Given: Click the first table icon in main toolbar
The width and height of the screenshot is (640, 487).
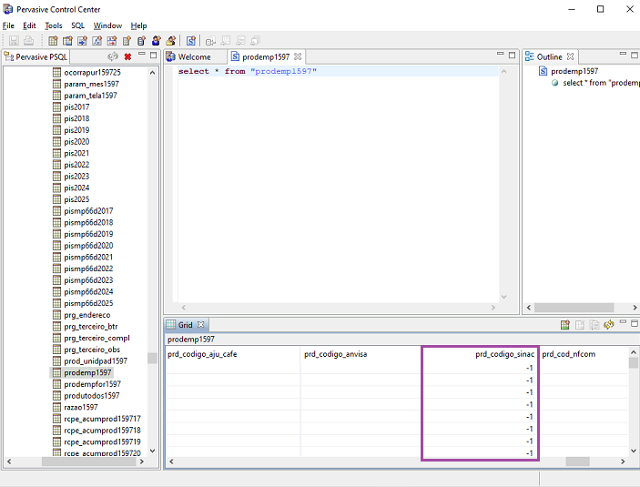Looking at the screenshot, I should click(54, 41).
